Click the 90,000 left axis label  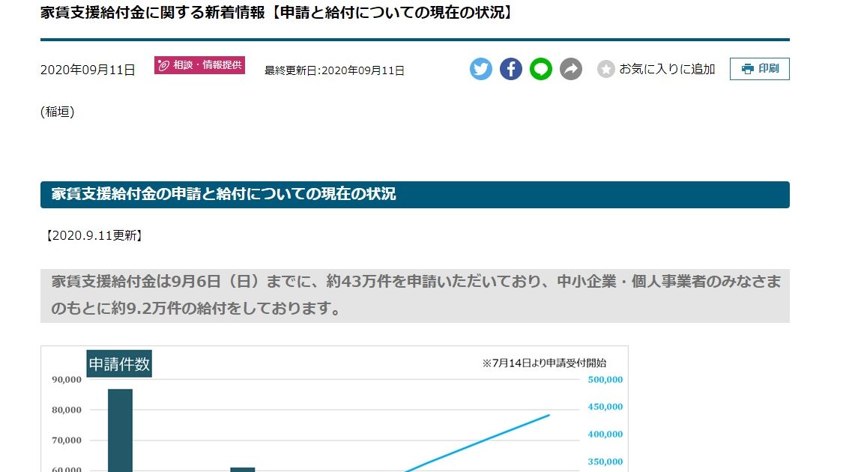click(x=67, y=379)
